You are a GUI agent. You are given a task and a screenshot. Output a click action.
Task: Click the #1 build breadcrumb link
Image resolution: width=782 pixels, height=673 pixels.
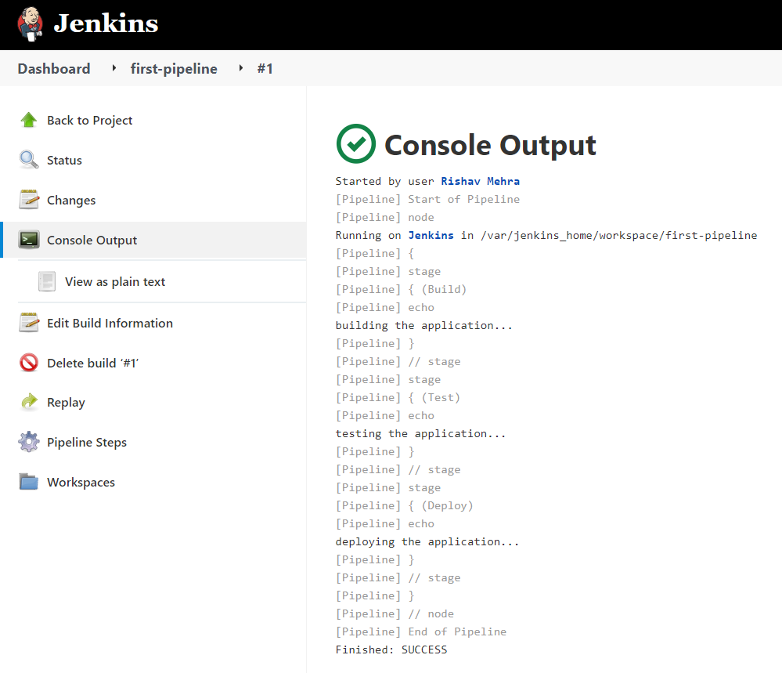(x=265, y=68)
